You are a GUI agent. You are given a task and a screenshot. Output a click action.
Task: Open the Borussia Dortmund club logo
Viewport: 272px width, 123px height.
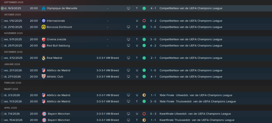point(44,27)
